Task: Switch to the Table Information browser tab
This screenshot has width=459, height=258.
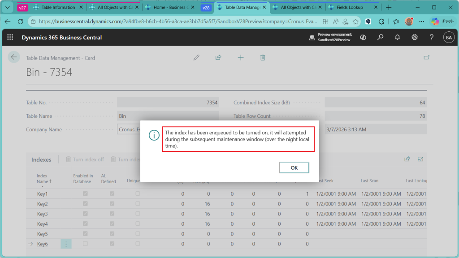Action: point(58,8)
